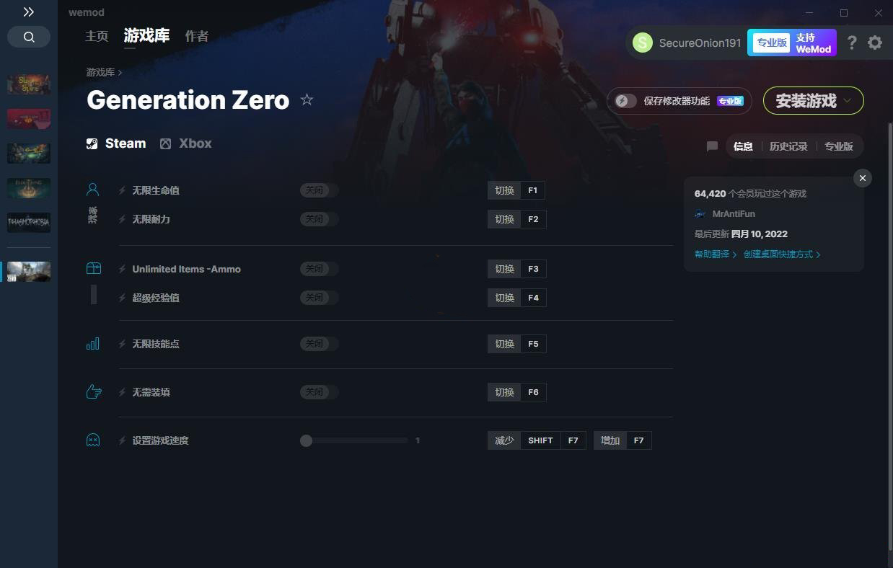893x568 pixels.
Task: Click game speed slider handle
Action: pyautogui.click(x=306, y=440)
